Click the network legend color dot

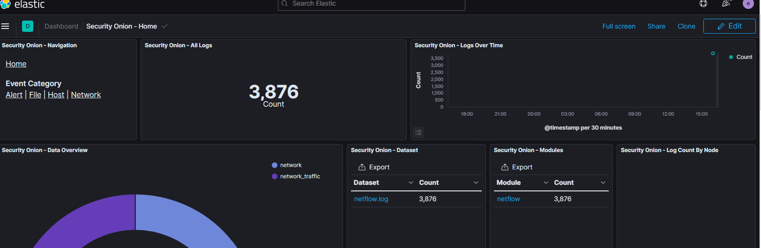point(275,165)
